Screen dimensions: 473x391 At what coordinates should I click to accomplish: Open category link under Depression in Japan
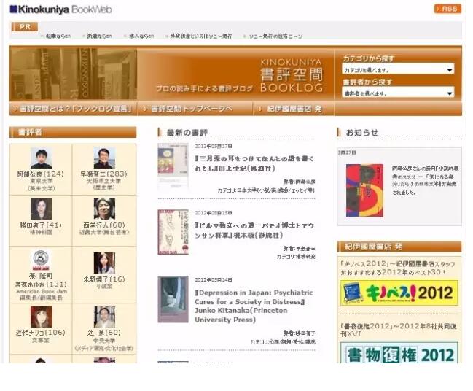click(x=292, y=342)
